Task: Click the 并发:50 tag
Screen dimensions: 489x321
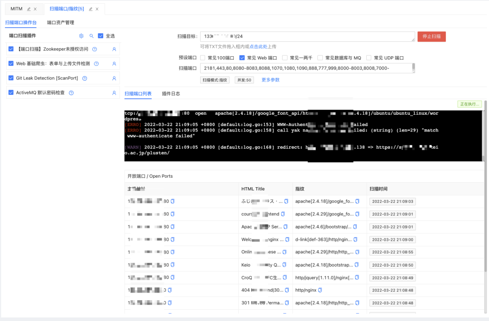Action: [244, 80]
